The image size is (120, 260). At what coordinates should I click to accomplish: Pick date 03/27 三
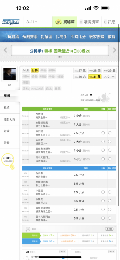80,71
